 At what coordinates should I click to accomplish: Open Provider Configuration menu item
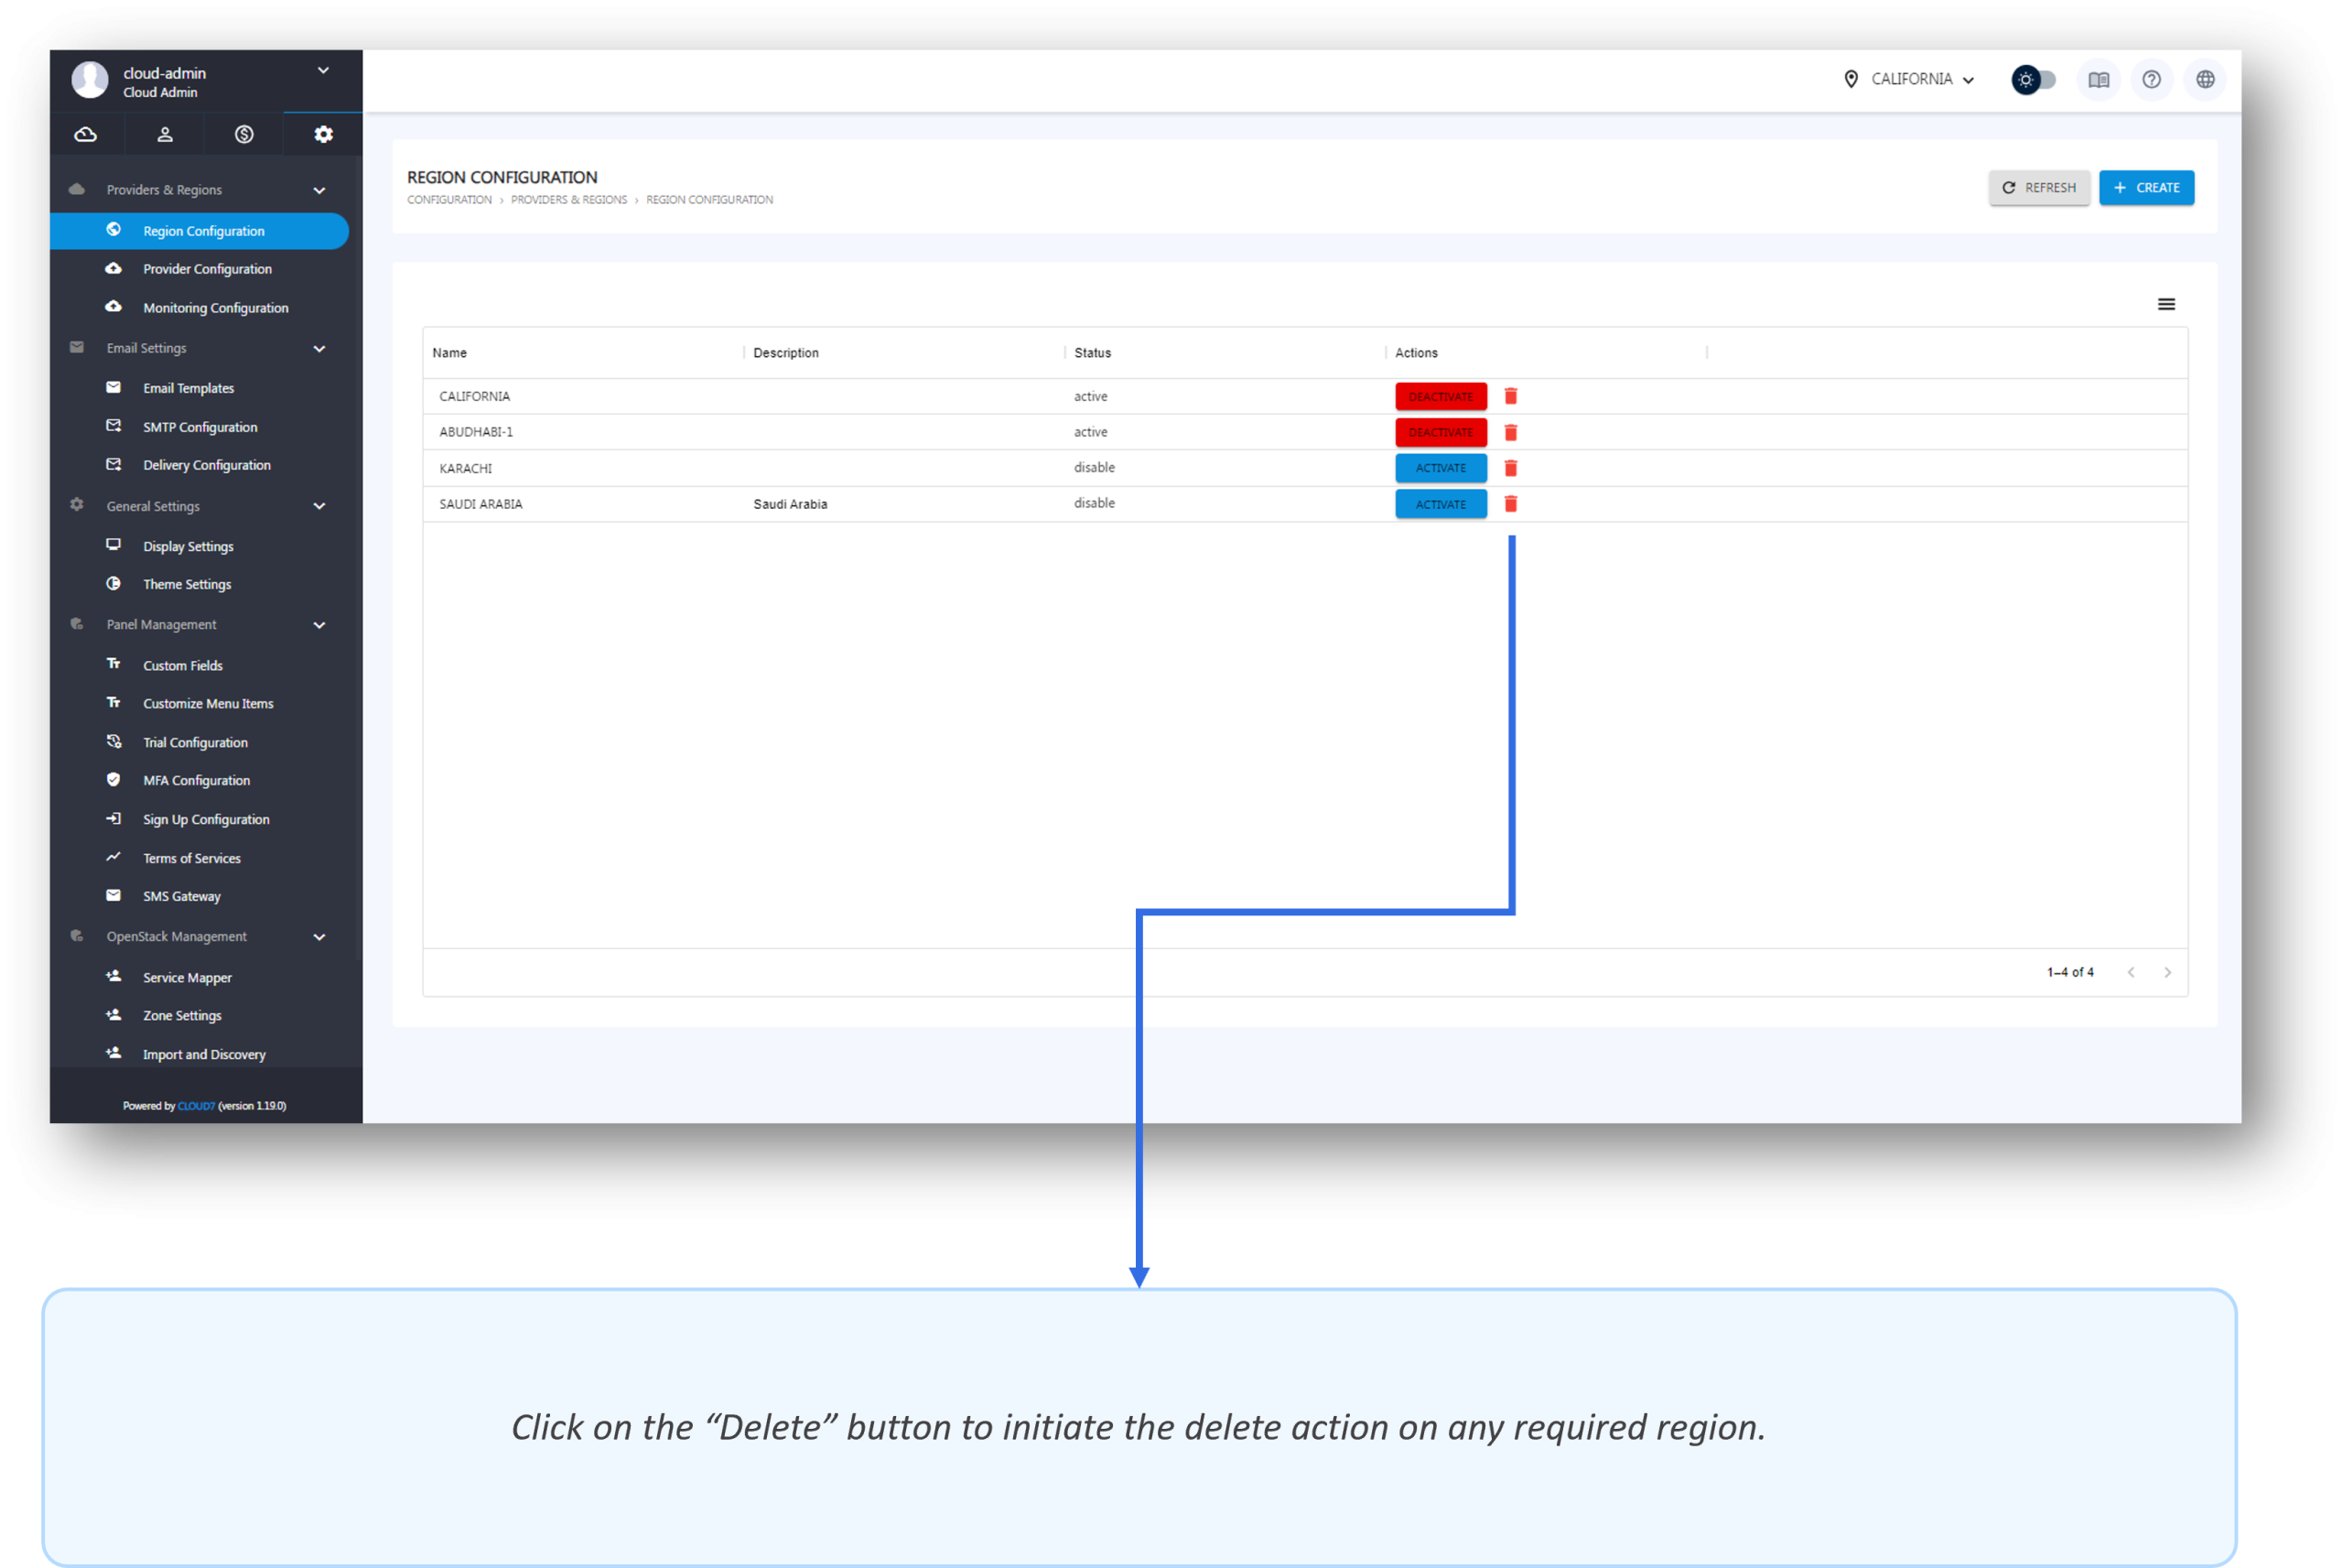pos(207,269)
